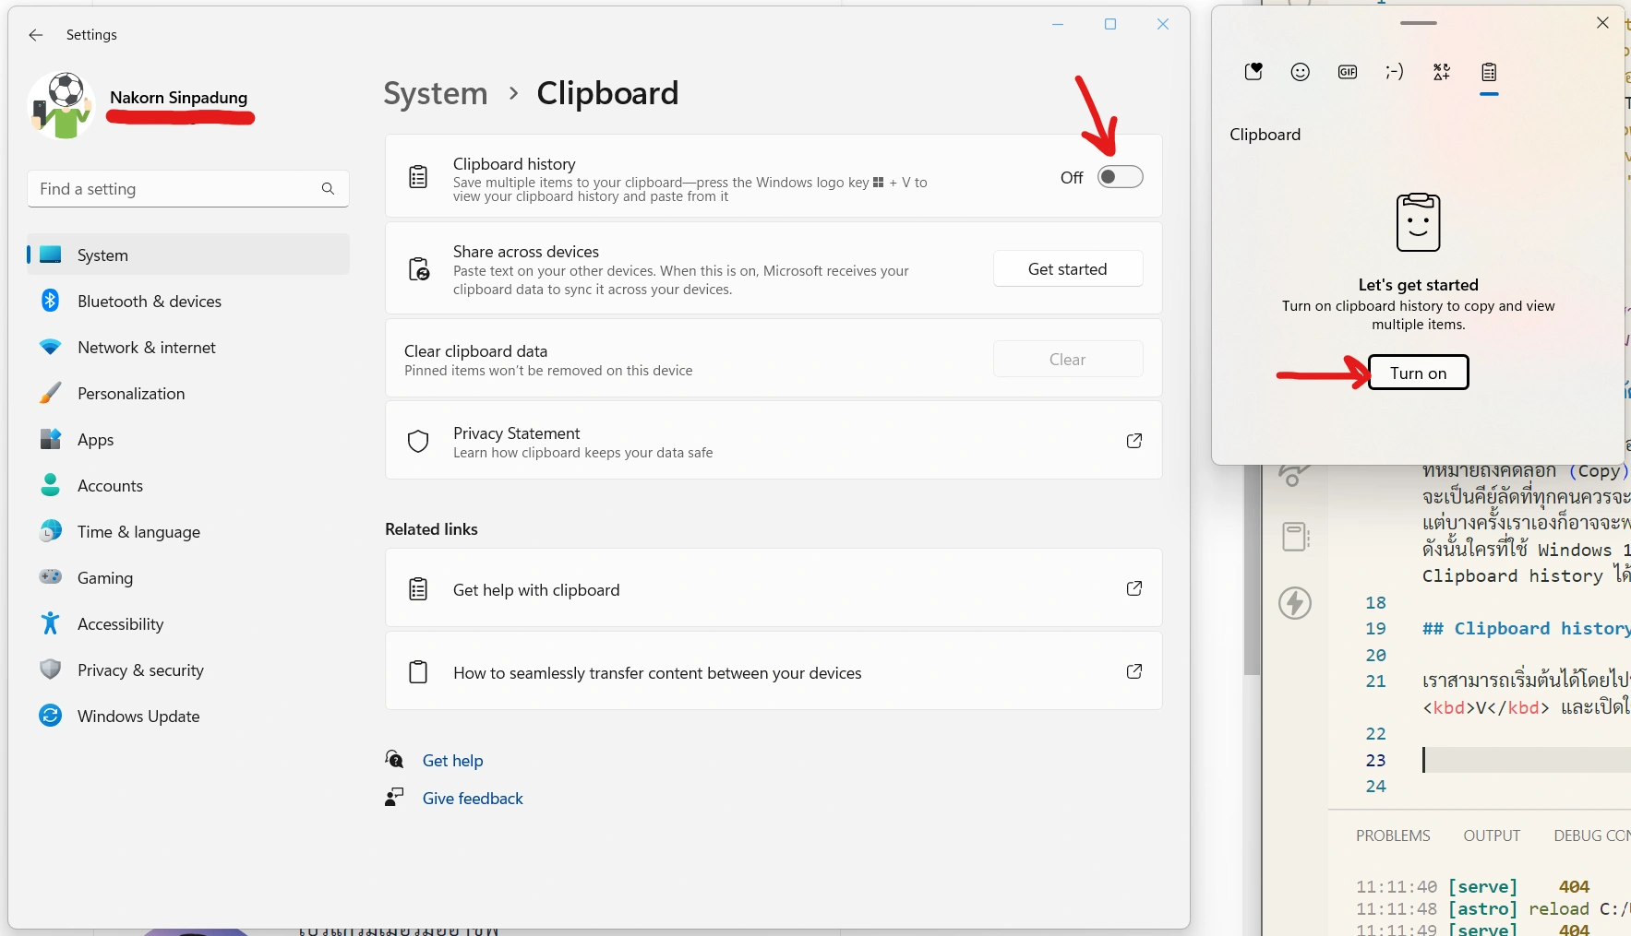Open the Privacy Statement external link icon
The height and width of the screenshot is (936, 1631).
(1134, 441)
